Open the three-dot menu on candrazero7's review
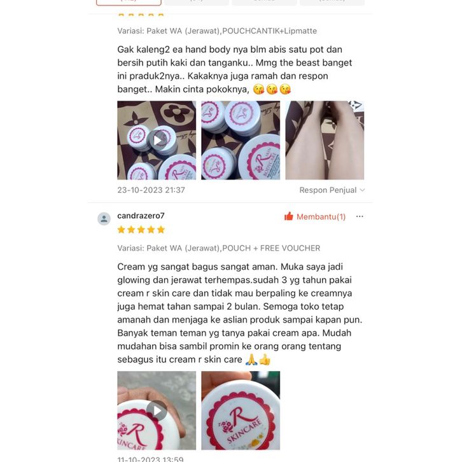Image resolution: width=462 pixels, height=462 pixels. (x=360, y=216)
